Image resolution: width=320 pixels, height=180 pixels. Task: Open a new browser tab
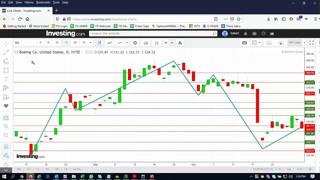click(x=56, y=10)
